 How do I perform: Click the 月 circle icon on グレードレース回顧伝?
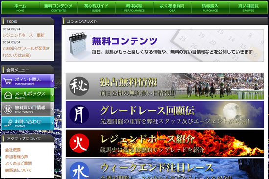pyautogui.click(x=79, y=115)
